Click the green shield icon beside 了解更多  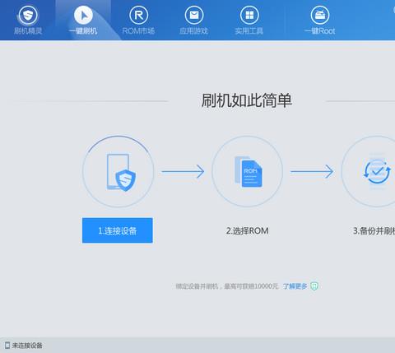(x=314, y=286)
